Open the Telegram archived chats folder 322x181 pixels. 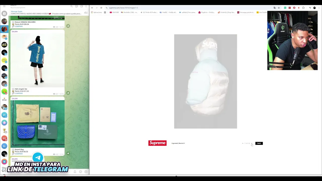pos(4,14)
